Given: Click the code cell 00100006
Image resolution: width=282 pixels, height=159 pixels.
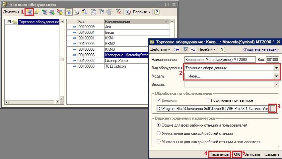Looking at the screenshot, I should (91, 49).
